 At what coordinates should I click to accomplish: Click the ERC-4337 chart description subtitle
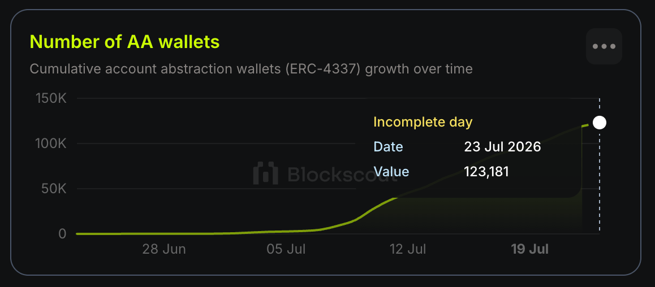[251, 68]
